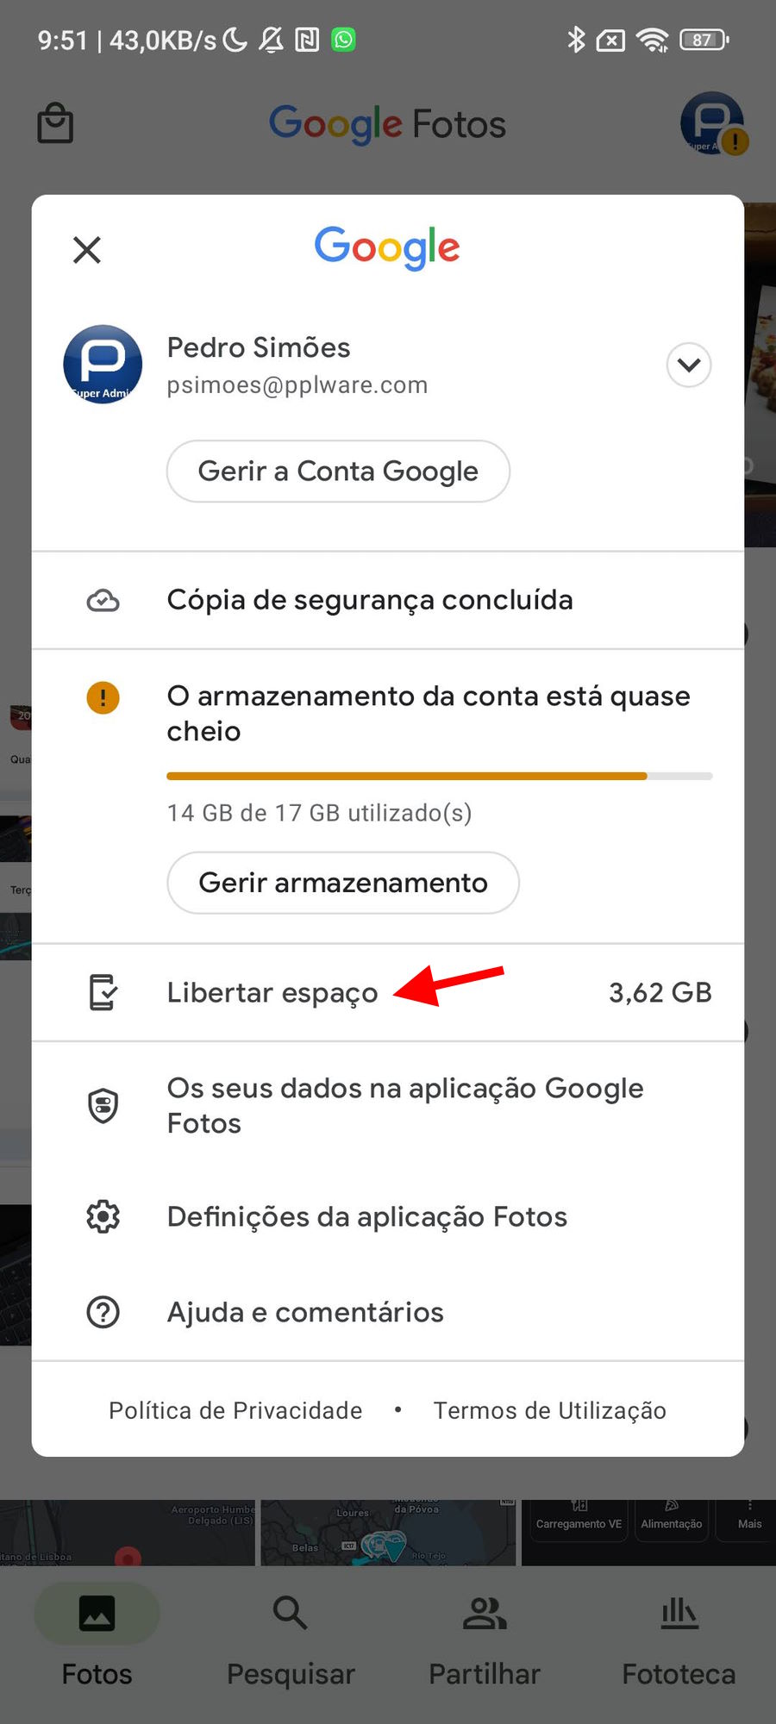The width and height of the screenshot is (776, 1724).
Task: Tap the Ajuda e comentários help icon
Action: pos(103,1313)
